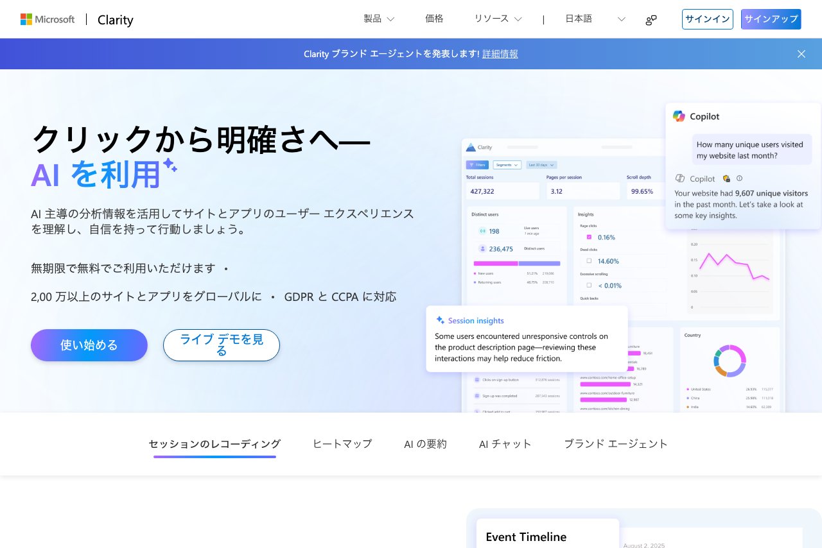Click the Copilot logo in the chat card
Image resolution: width=822 pixels, height=548 pixels.
(x=679, y=116)
